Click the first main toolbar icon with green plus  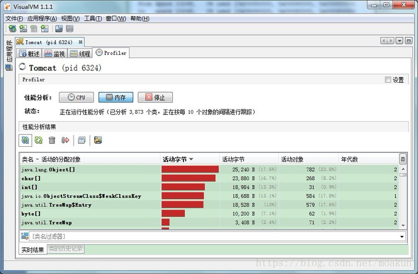pos(12,28)
